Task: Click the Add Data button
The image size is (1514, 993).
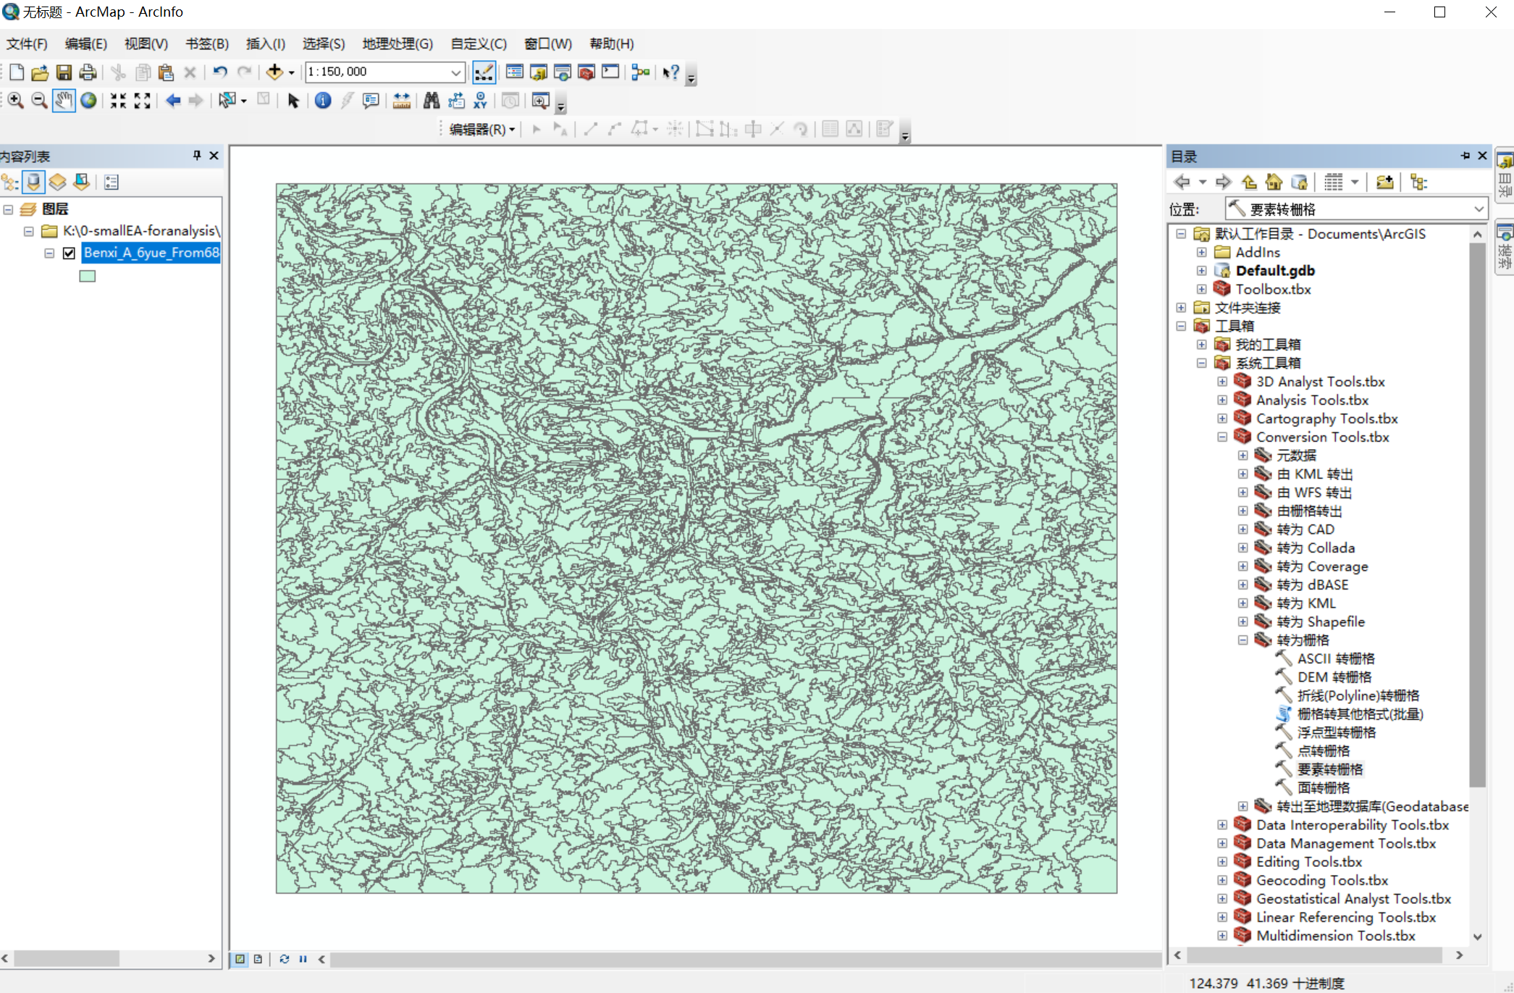Action: 274,72
